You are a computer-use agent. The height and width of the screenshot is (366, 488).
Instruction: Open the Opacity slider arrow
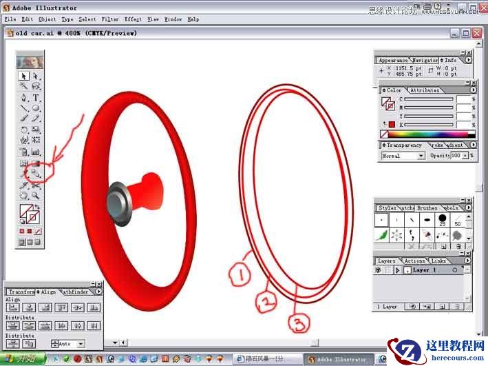tap(465, 155)
